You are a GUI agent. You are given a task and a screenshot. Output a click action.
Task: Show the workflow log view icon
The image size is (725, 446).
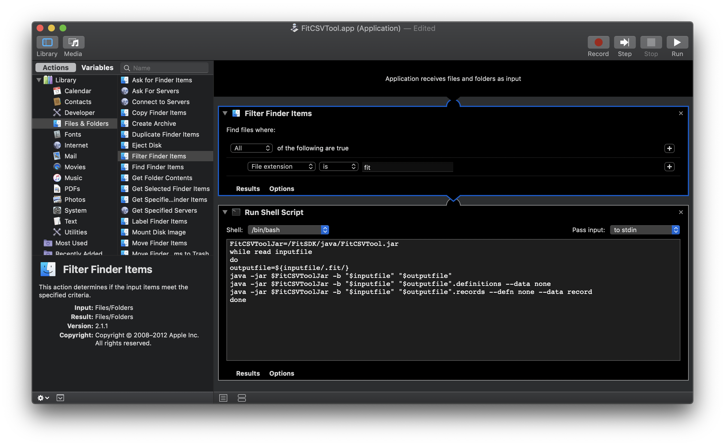click(223, 398)
